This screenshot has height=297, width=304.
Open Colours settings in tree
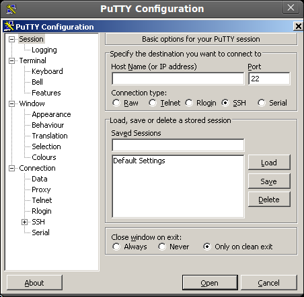point(44,157)
